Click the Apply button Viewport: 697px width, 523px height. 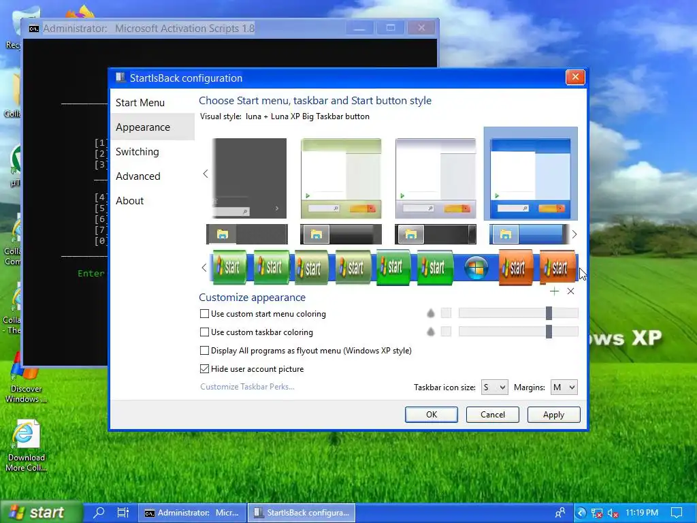coord(553,415)
